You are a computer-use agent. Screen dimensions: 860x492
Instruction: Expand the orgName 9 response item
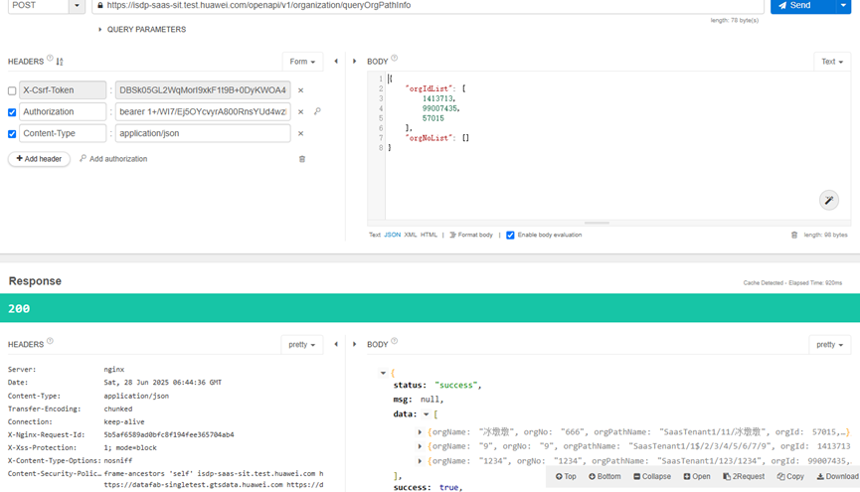[420, 446]
